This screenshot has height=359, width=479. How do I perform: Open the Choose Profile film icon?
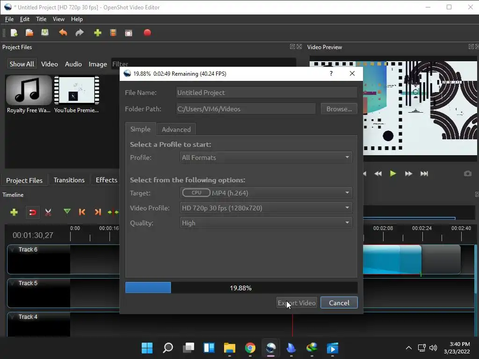pyautogui.click(x=113, y=33)
